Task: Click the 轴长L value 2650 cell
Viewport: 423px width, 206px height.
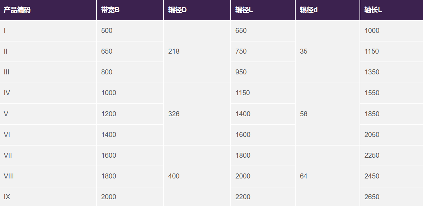Action: click(x=391, y=197)
